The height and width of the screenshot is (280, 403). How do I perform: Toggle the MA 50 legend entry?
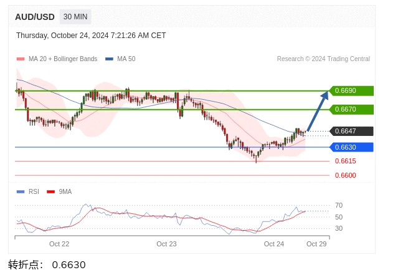pos(120,59)
